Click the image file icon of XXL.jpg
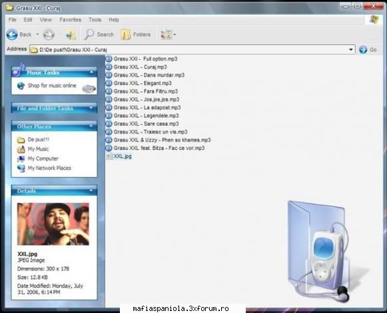Image resolution: width=387 pixels, height=313 pixels. (109, 156)
